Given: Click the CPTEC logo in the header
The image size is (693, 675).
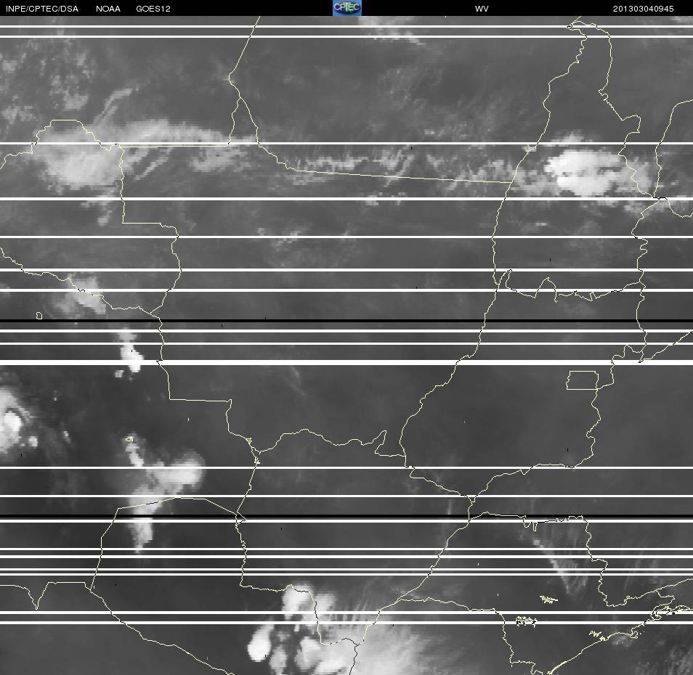Looking at the screenshot, I should 347,8.
